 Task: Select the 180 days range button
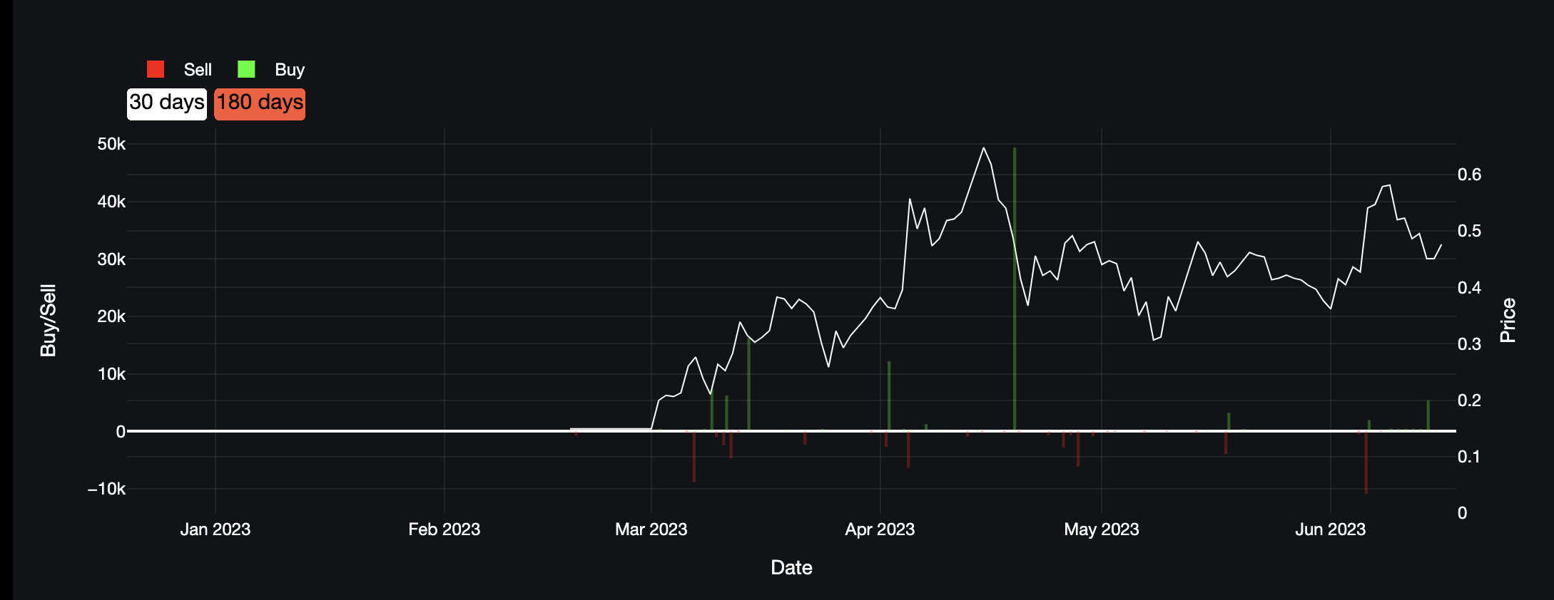point(260,104)
